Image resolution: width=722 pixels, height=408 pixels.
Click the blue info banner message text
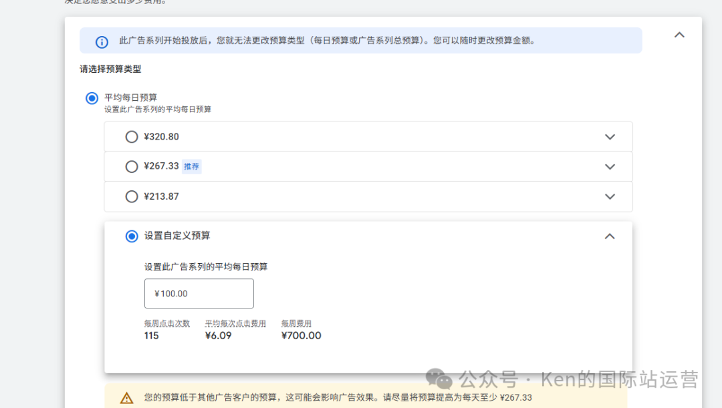(328, 41)
